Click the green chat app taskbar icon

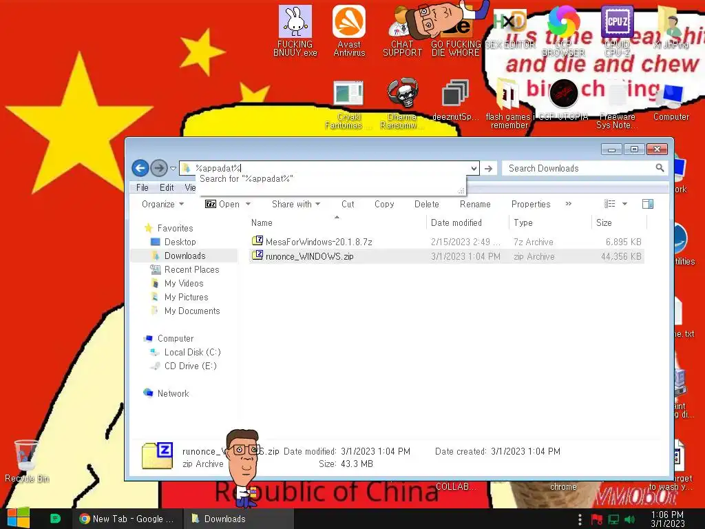pos(55,519)
